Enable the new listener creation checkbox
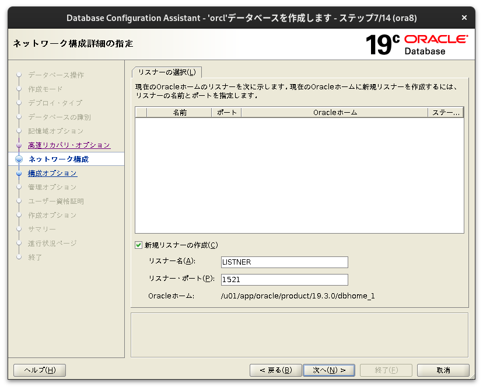The image size is (483, 389). [x=138, y=245]
